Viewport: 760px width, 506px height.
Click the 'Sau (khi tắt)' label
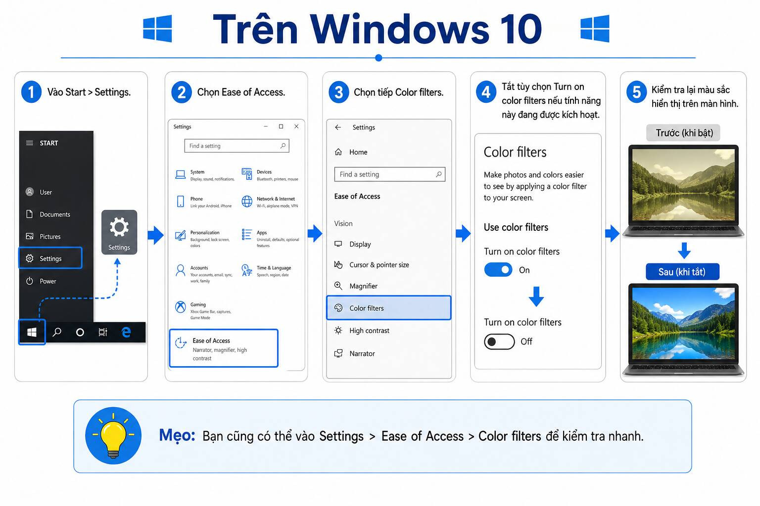tap(682, 272)
